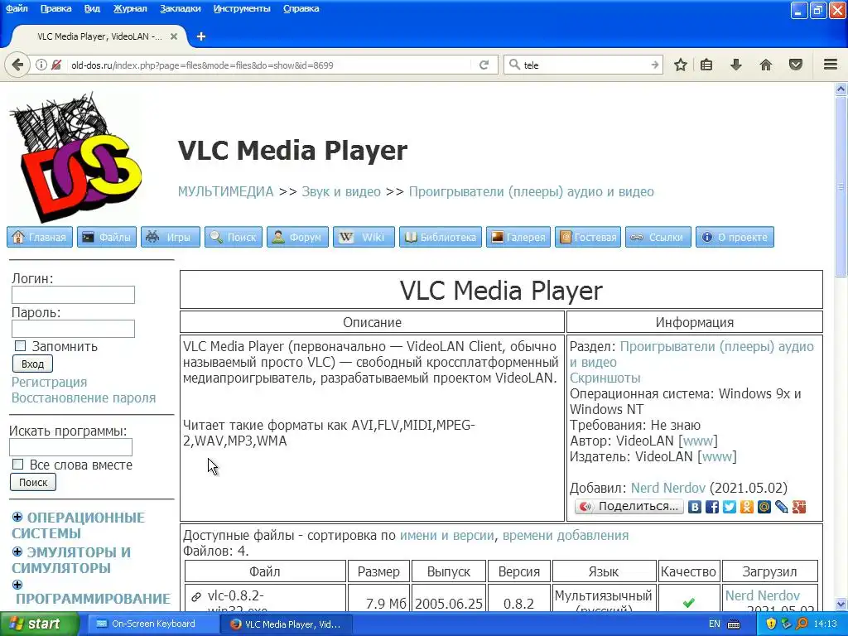
Task: Close the VLC Media Player tab
Action: click(174, 36)
